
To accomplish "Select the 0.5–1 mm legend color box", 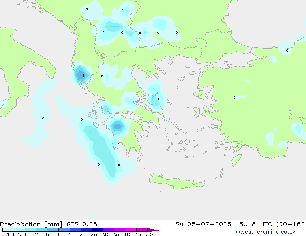I will (x=19, y=230).
